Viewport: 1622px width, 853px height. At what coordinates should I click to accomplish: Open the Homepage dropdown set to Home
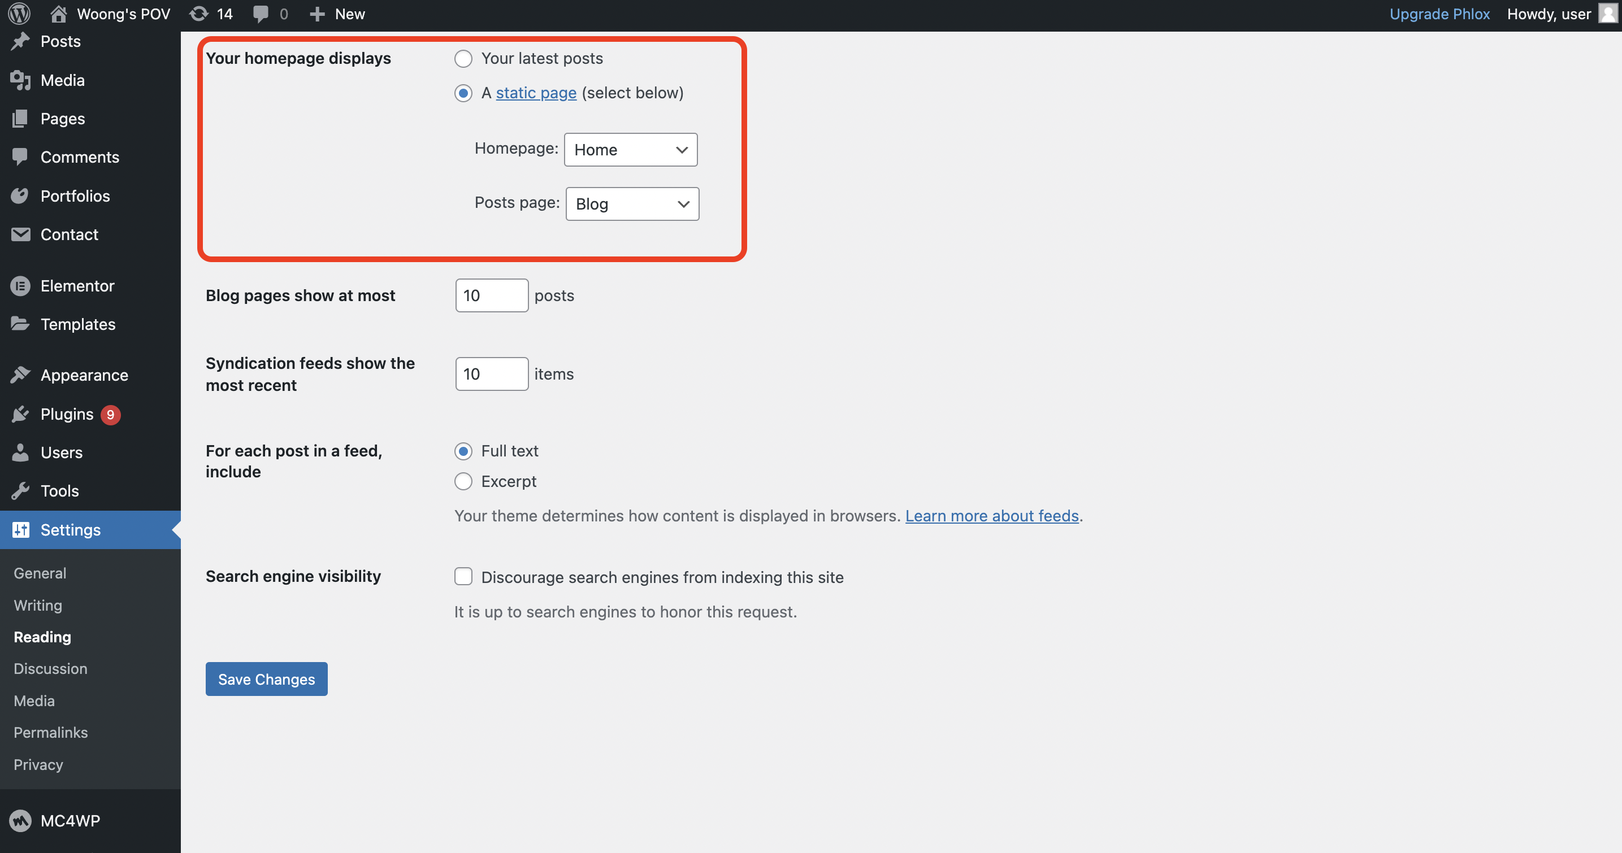(630, 150)
